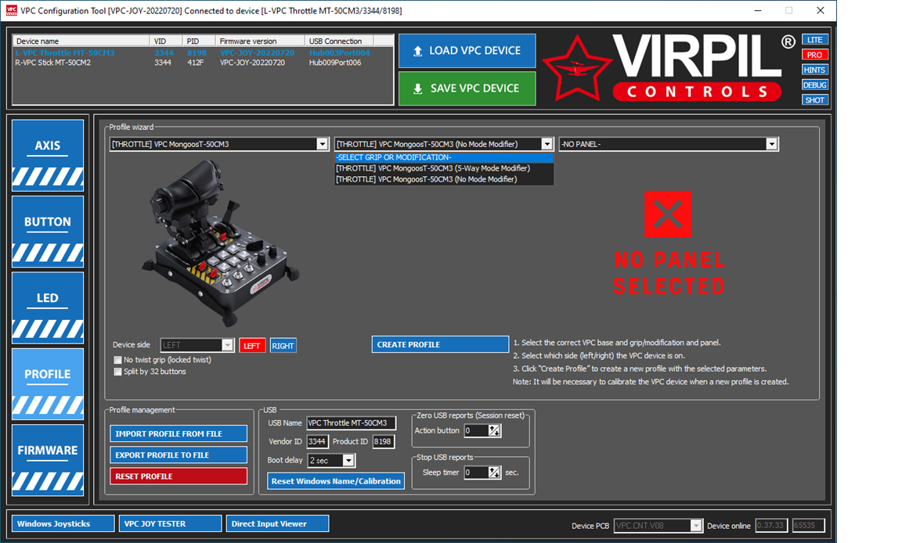
Task: Click the VID column header
Action: pyautogui.click(x=166, y=41)
